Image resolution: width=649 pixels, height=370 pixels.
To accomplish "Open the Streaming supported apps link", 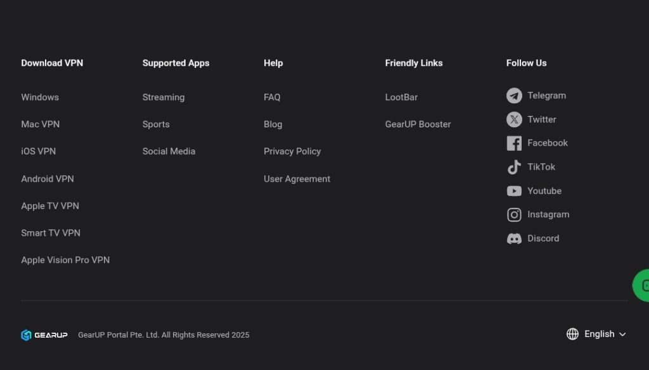I will tap(164, 97).
